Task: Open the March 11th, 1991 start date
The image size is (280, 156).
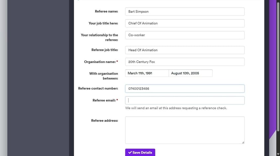Action: (x=147, y=73)
